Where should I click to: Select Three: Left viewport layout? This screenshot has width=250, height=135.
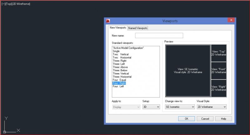(x=119, y=64)
